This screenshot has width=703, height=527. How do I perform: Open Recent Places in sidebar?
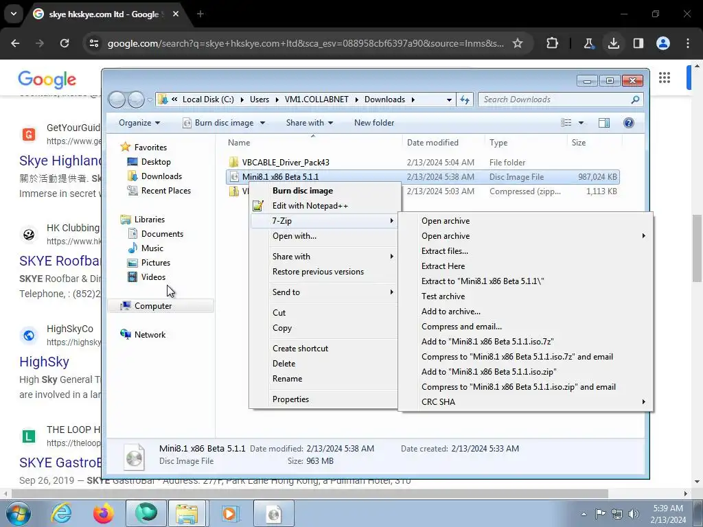tap(165, 191)
